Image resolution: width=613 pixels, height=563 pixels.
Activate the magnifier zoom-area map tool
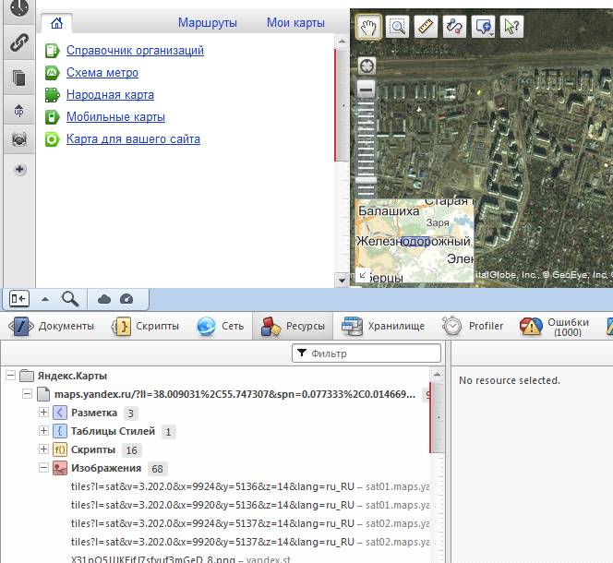coord(397,27)
